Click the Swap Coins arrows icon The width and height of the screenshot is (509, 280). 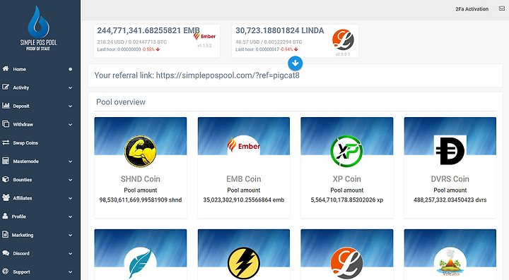[x=6, y=142]
